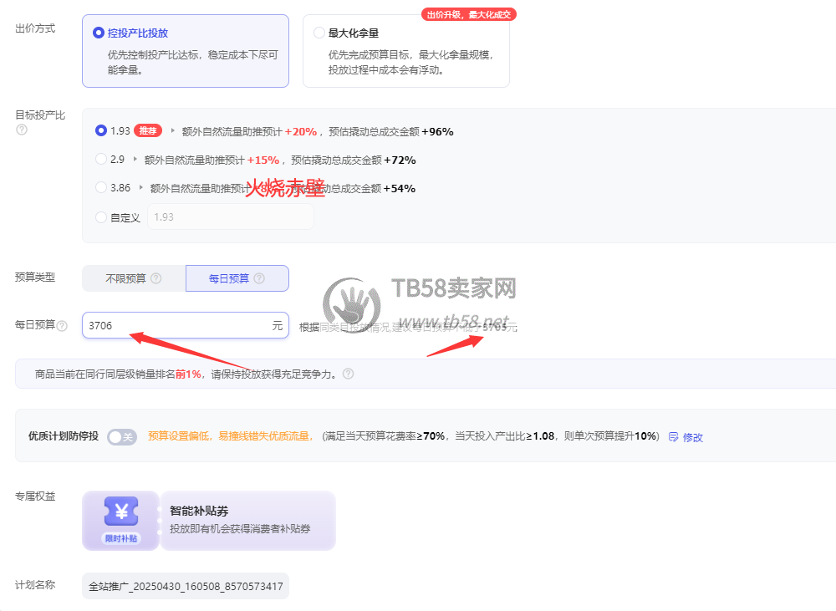Click the 修改 link in 防停投 row
This screenshot has height=611, width=836.
point(693,437)
